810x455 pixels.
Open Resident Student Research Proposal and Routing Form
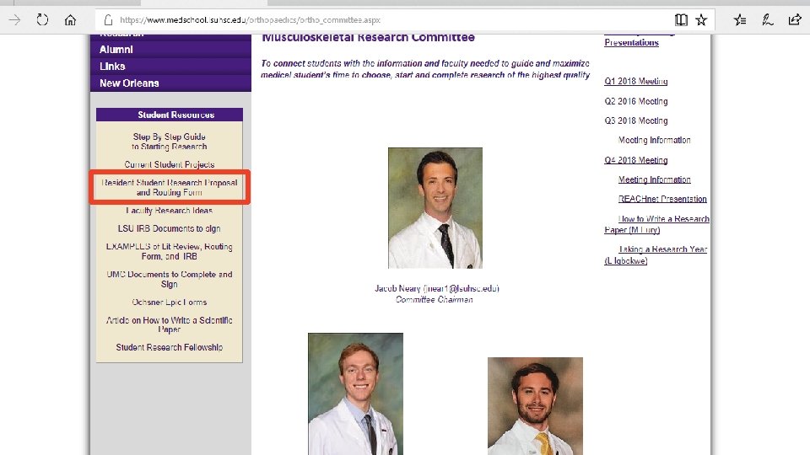(170, 187)
